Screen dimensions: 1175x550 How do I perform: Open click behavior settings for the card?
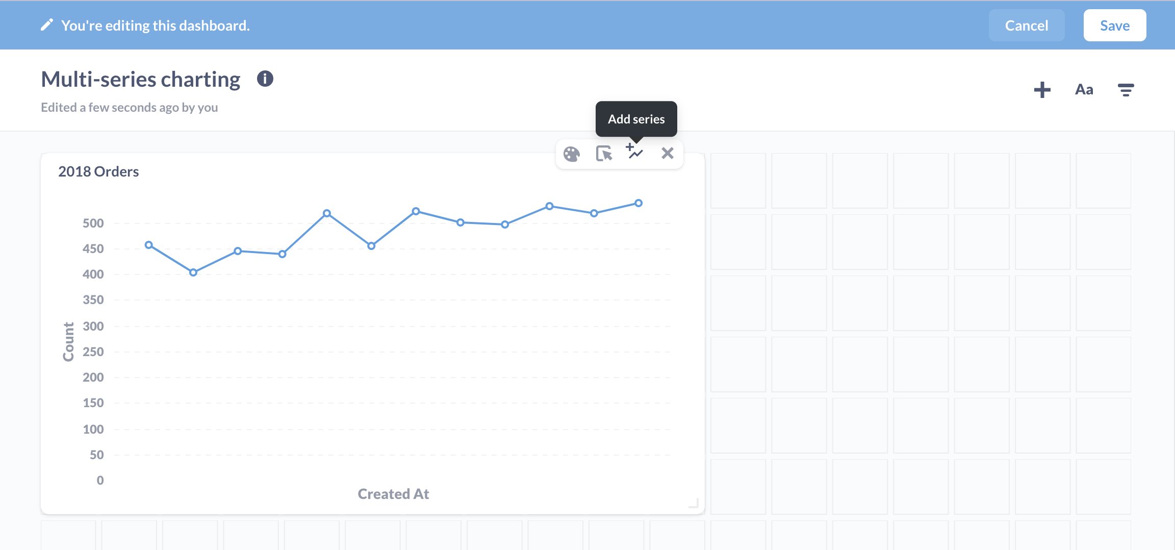point(604,153)
